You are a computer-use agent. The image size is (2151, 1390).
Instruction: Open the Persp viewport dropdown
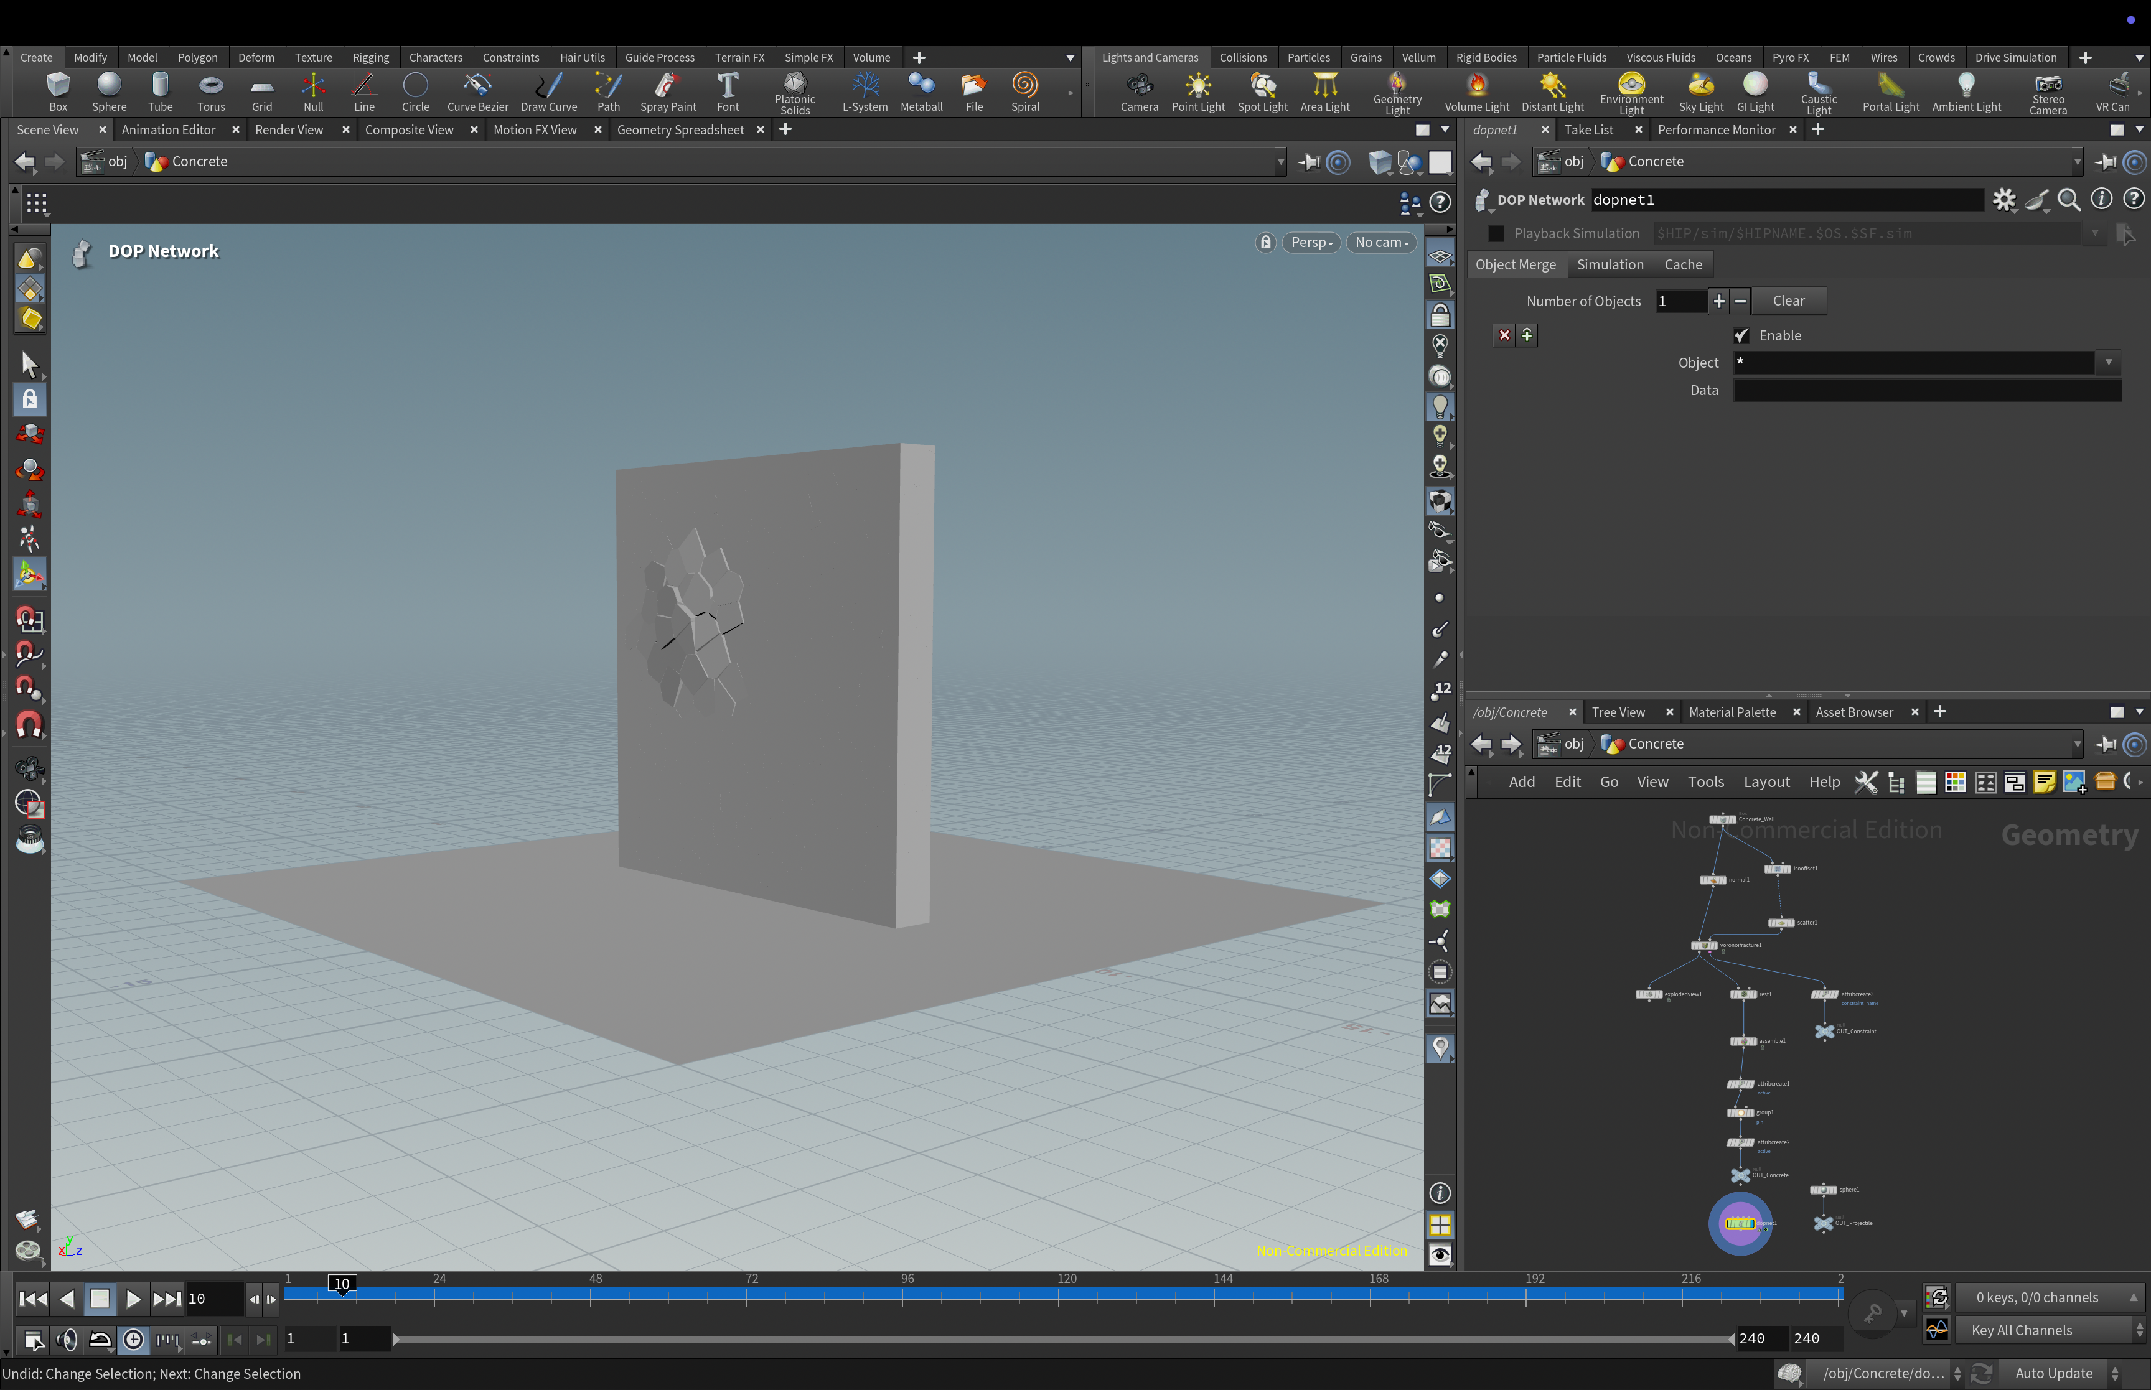click(1311, 242)
